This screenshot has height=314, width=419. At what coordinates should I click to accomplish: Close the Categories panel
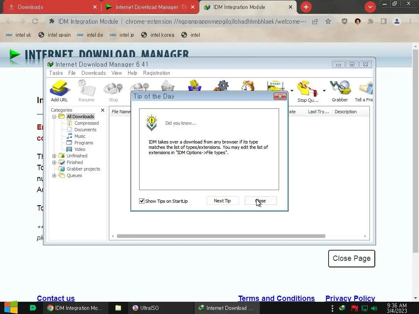[x=103, y=110]
